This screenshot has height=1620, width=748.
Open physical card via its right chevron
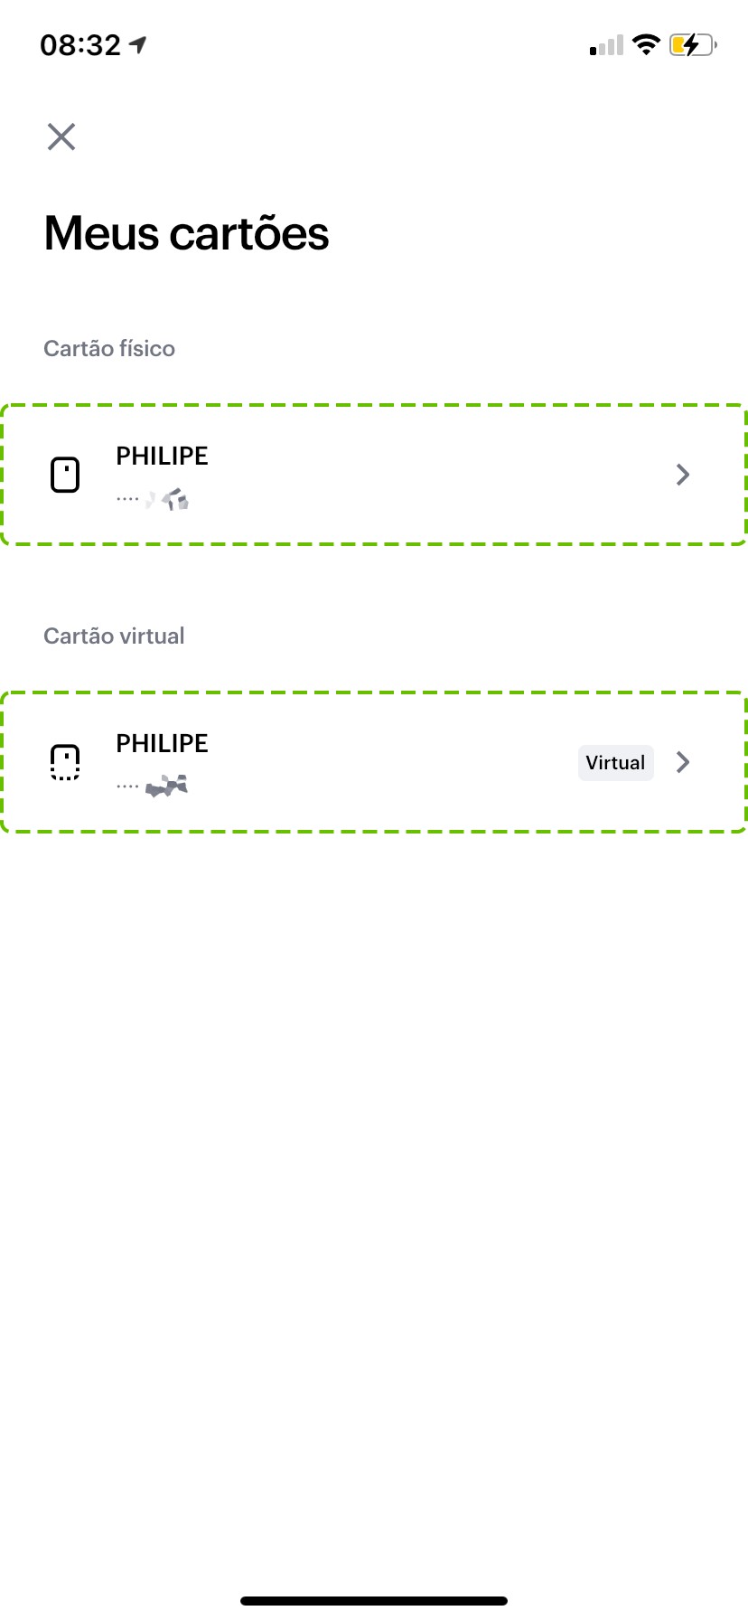pos(683,475)
